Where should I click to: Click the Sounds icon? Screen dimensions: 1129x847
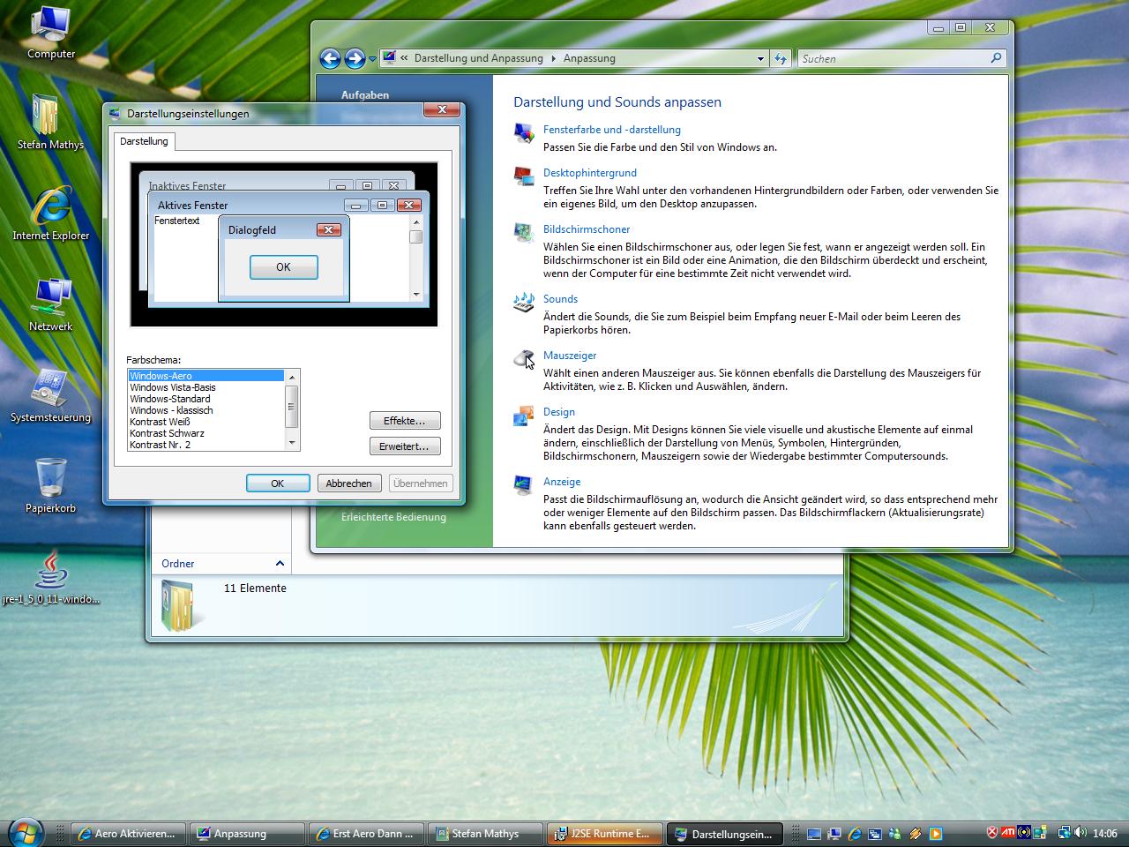click(524, 303)
